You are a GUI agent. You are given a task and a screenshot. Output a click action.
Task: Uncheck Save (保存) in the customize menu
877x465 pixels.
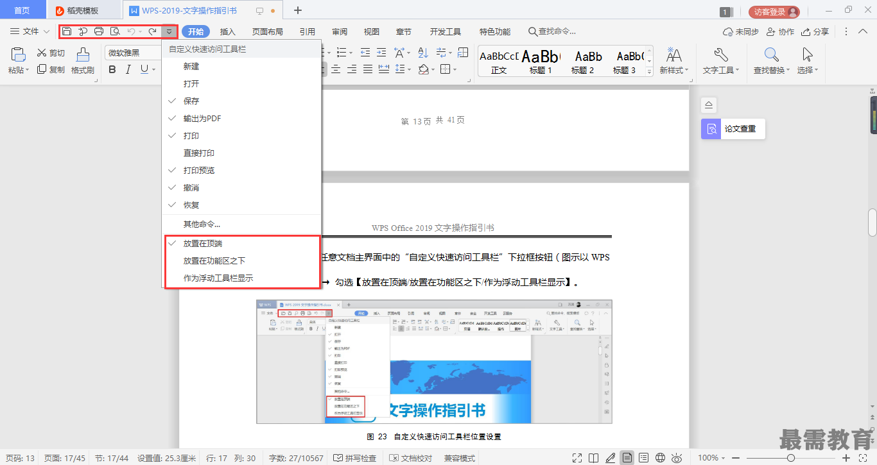[x=241, y=101]
